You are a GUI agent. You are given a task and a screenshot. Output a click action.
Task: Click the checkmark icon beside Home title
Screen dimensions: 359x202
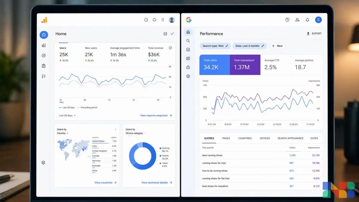(x=172, y=34)
